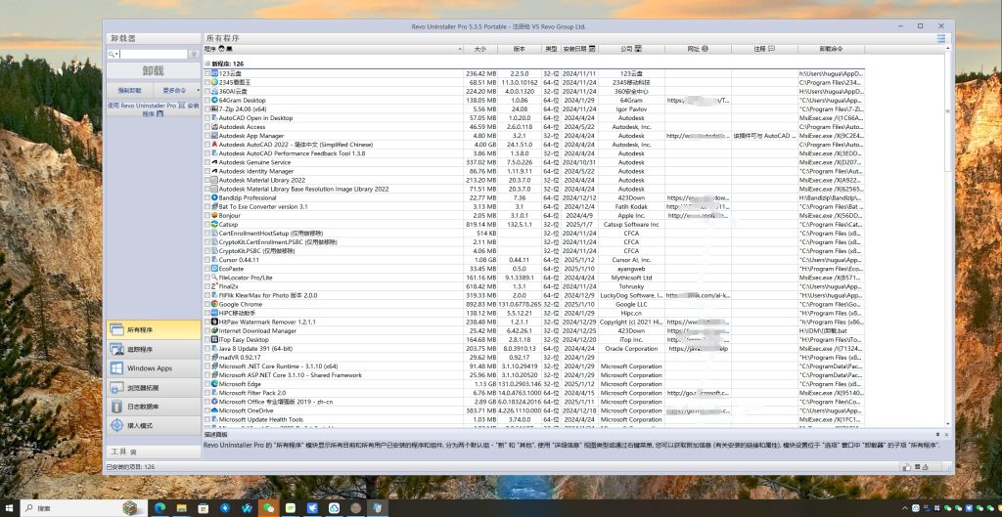The width and height of the screenshot is (1002, 517).
Task: Click the filter icon next to search box
Action: (x=194, y=55)
